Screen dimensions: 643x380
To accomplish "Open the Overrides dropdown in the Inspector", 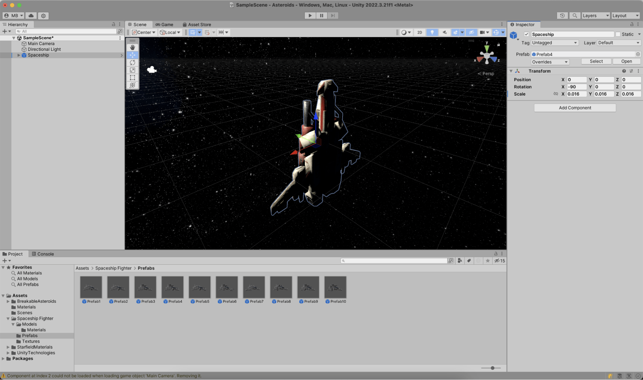I will tap(550, 62).
